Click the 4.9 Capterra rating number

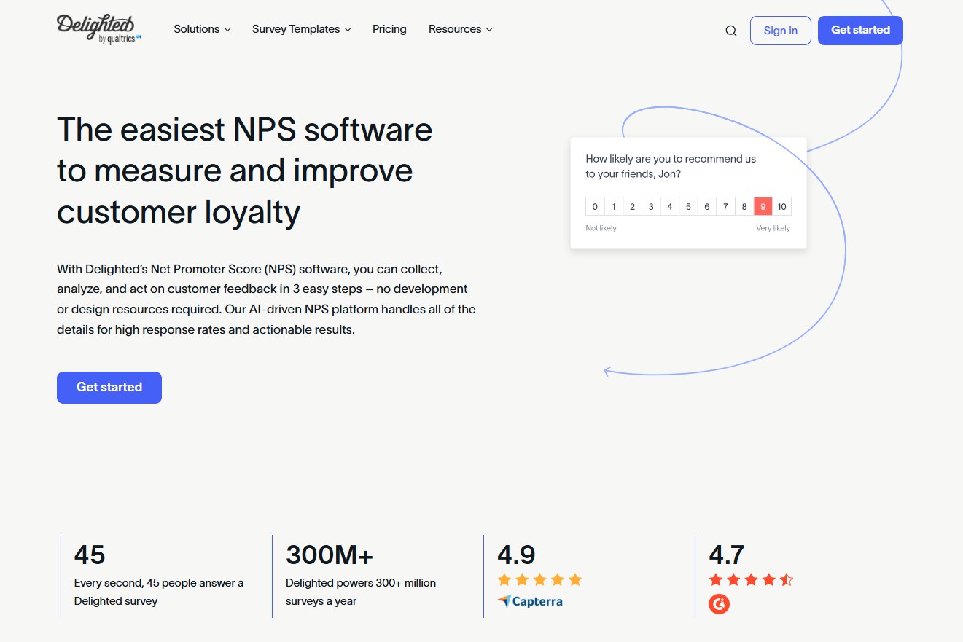[516, 555]
